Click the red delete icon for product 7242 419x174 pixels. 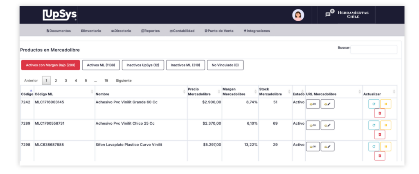[379, 113]
